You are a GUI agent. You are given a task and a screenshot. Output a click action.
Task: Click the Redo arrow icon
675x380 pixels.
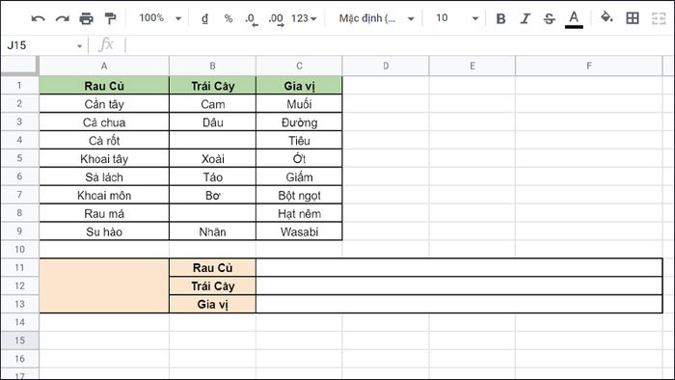tap(63, 18)
